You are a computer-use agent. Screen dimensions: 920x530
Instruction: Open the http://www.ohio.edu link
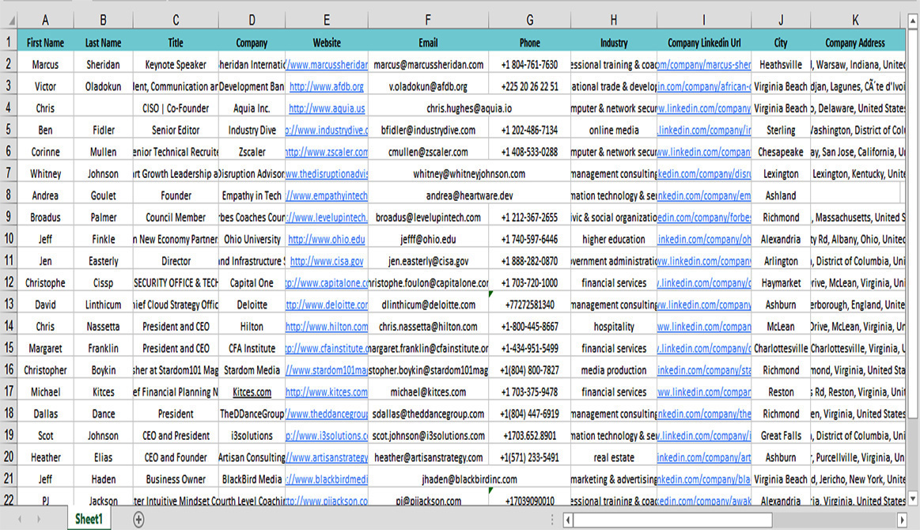(x=327, y=239)
